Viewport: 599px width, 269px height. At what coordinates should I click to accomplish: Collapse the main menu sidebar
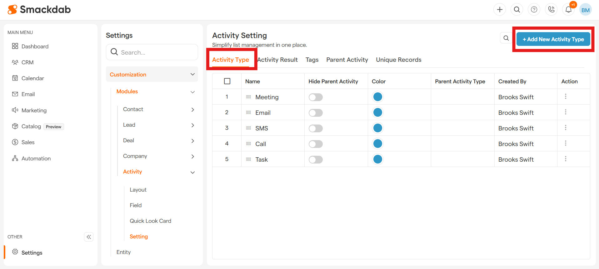[x=89, y=237]
